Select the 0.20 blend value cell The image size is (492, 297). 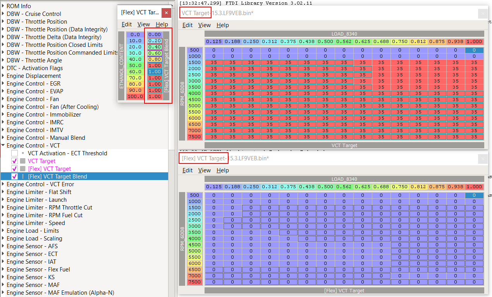155,41
